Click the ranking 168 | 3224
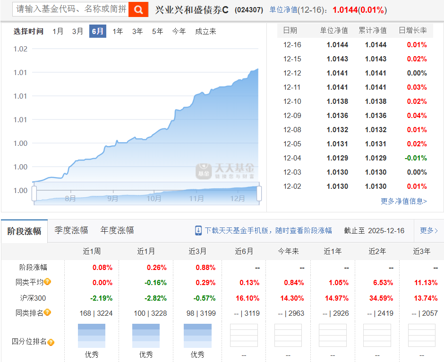The width and height of the screenshot is (444, 362). tap(96, 313)
